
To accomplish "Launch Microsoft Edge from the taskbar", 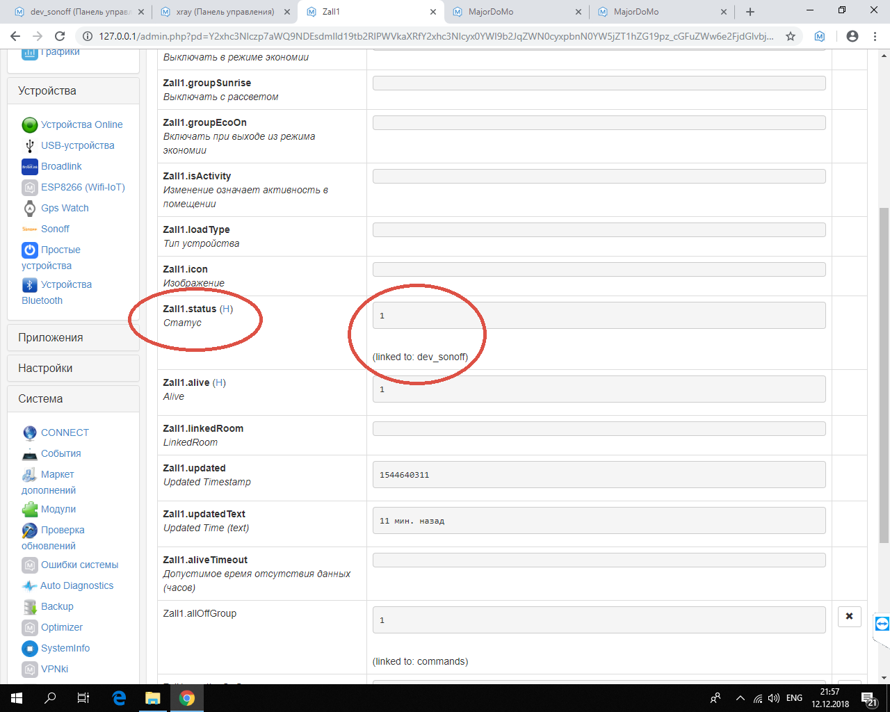I will 119,698.
